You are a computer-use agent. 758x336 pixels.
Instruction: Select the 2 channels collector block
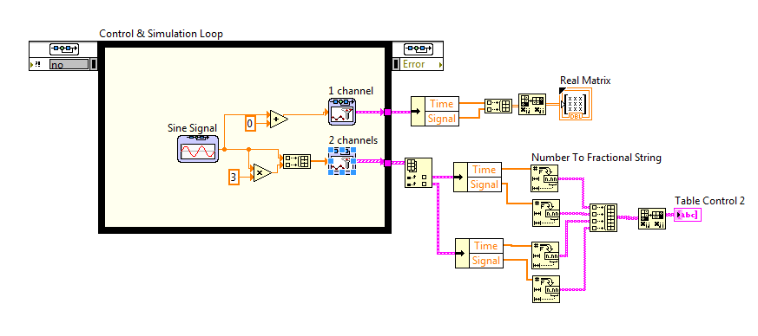pos(342,162)
